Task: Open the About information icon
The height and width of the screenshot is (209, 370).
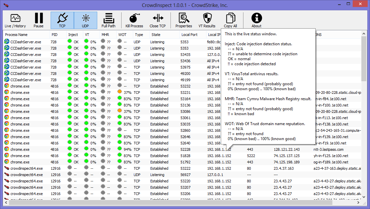Action: click(x=256, y=18)
